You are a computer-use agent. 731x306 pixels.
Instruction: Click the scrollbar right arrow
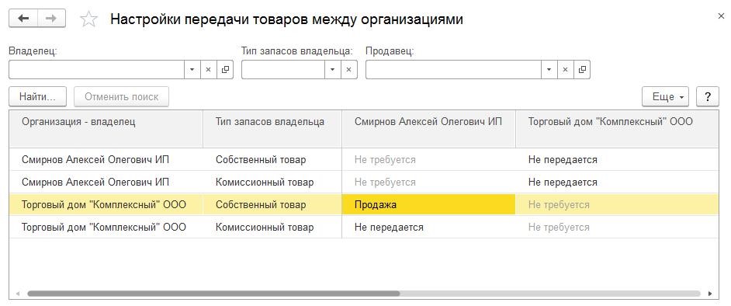(x=710, y=294)
